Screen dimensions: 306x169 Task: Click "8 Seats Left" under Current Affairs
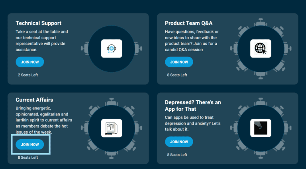(x=28, y=157)
